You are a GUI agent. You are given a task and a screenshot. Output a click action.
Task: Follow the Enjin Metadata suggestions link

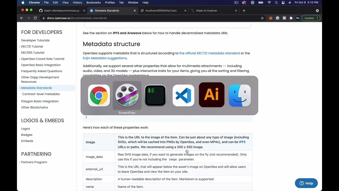[105, 58]
